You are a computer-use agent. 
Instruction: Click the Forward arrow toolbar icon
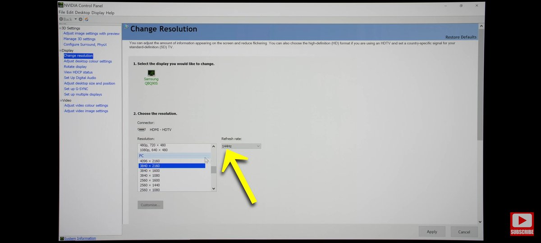tap(81, 19)
